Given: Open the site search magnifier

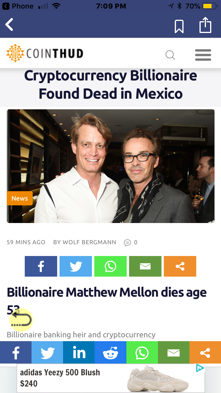Looking at the screenshot, I should [x=170, y=55].
